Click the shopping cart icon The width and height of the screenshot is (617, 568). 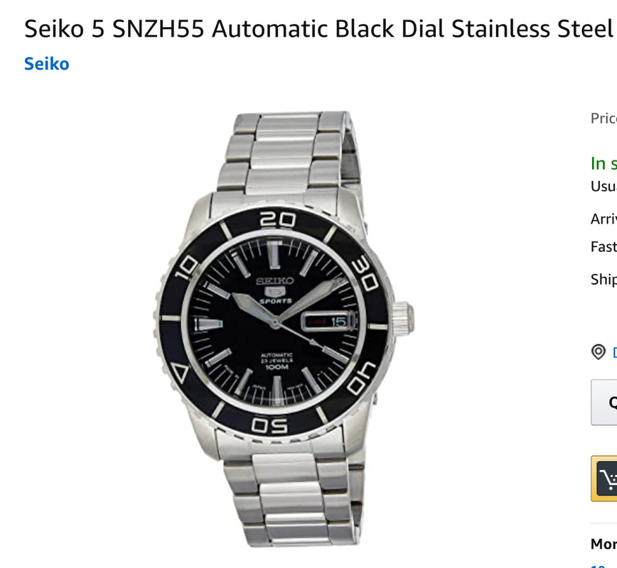click(x=607, y=479)
